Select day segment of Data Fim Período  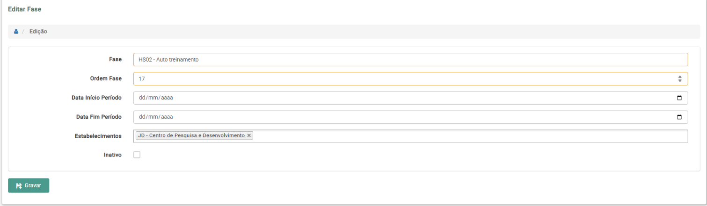click(x=142, y=117)
